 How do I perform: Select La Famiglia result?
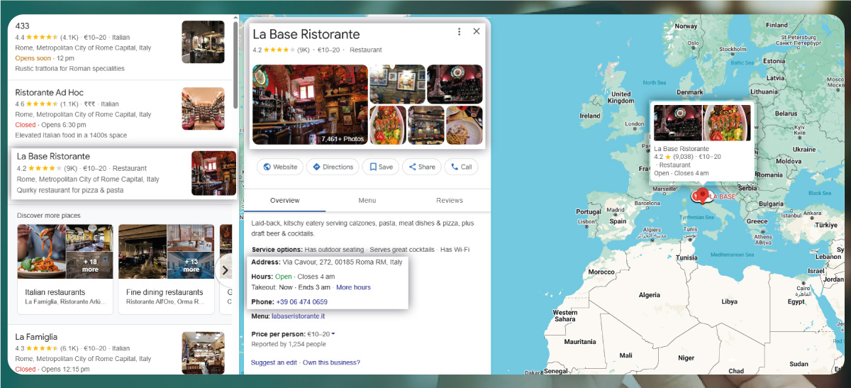[x=121, y=351]
